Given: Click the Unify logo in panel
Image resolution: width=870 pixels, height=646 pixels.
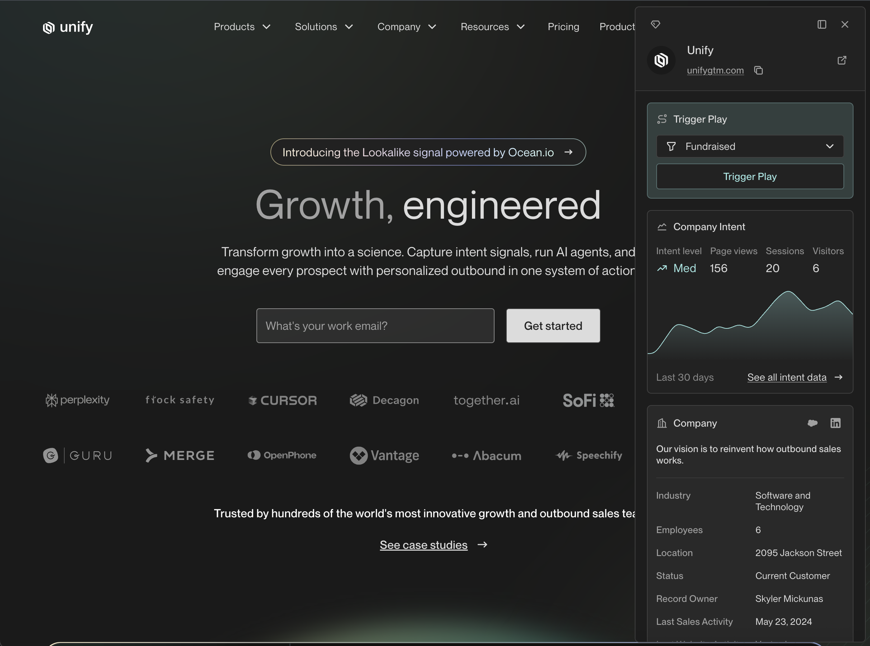Looking at the screenshot, I should click(661, 60).
